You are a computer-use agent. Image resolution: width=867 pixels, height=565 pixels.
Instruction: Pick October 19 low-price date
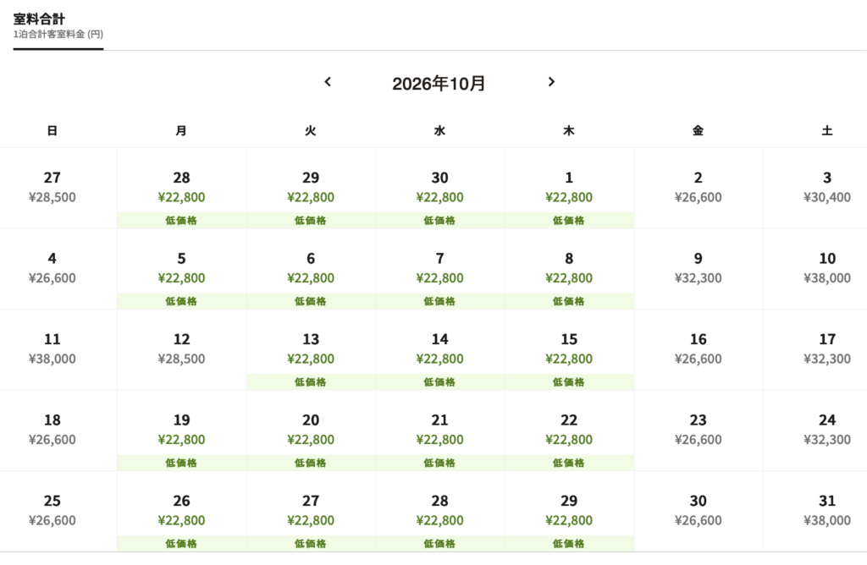click(181, 431)
